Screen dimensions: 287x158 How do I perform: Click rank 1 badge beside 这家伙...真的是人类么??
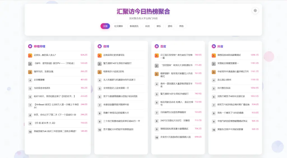coord(30,55)
